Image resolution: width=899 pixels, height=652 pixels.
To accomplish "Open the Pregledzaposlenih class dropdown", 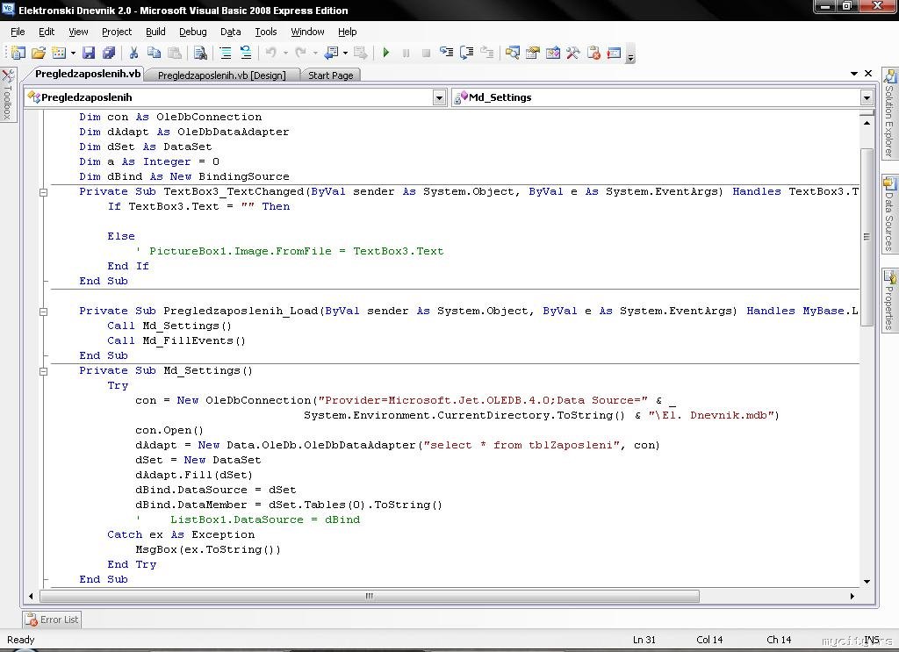I will [x=439, y=97].
